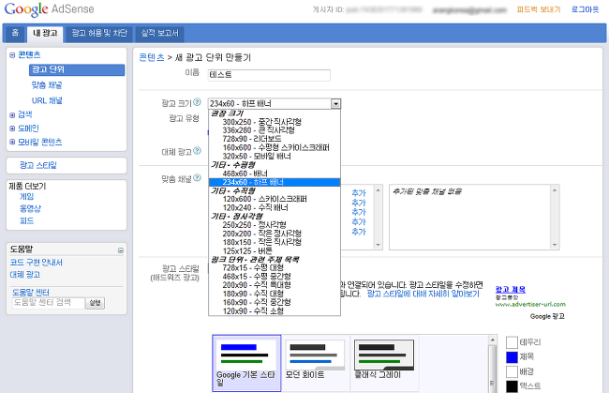Select highlighted 234x60 하프 배너 option
This screenshot has height=393, width=609.
(x=275, y=182)
